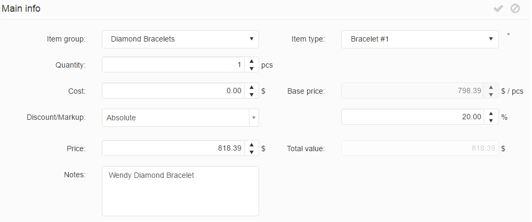The image size is (532, 222).
Task: Open the Item group dropdown
Action: pyautogui.click(x=180, y=39)
